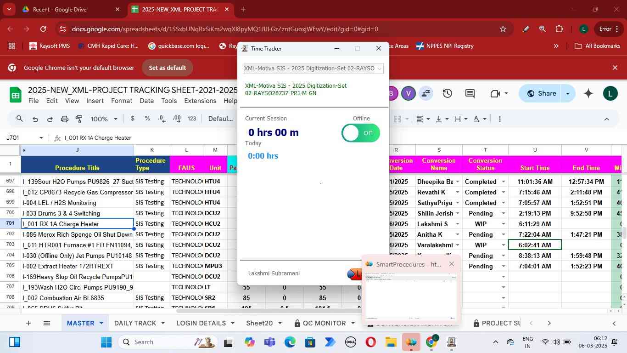Select Start Time cell 7:22:04 AM
This screenshot has height=353, width=627.
click(535, 234)
